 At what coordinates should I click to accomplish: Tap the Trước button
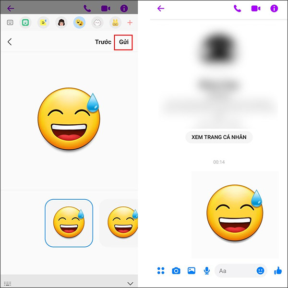point(103,42)
